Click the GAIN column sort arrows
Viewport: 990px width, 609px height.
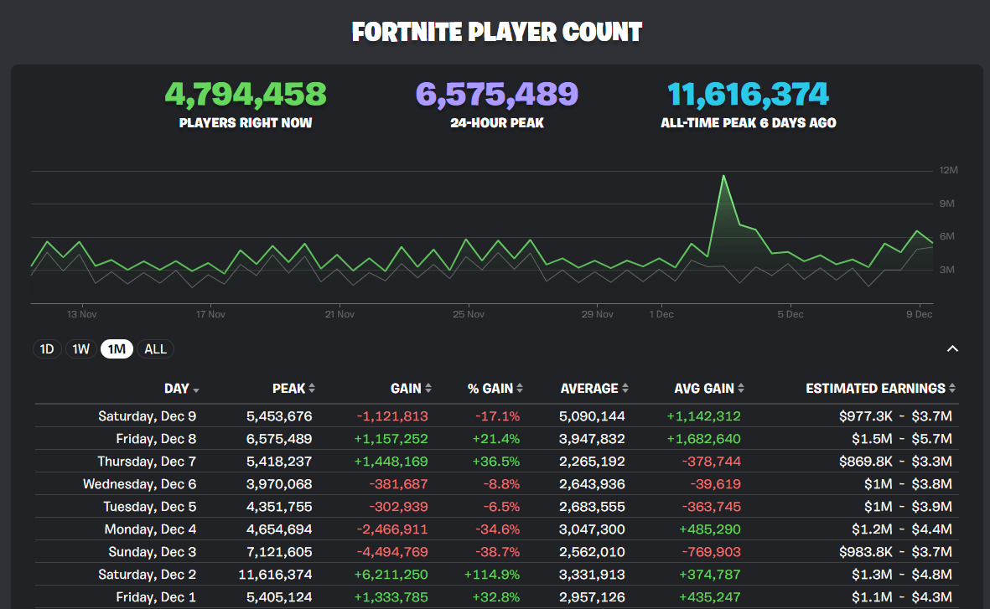[428, 388]
